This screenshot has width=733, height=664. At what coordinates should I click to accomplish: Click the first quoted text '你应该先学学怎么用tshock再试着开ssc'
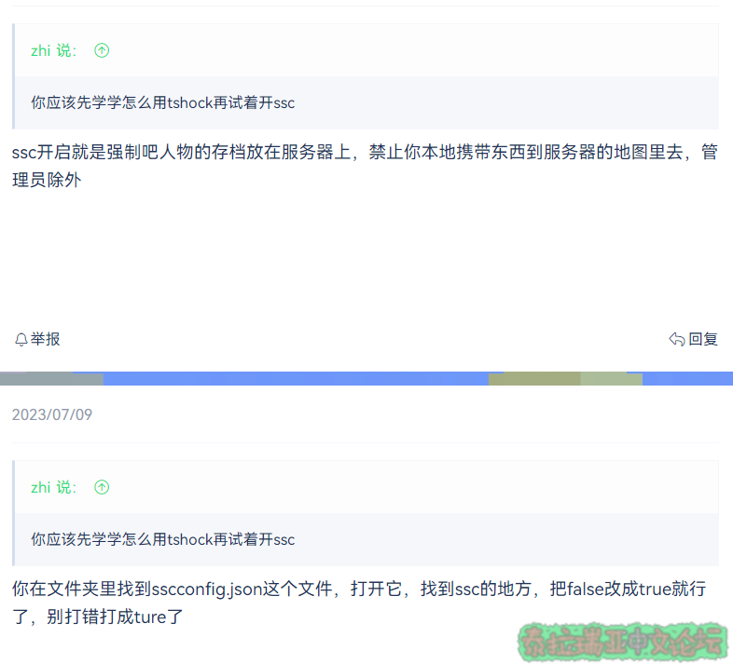click(162, 102)
